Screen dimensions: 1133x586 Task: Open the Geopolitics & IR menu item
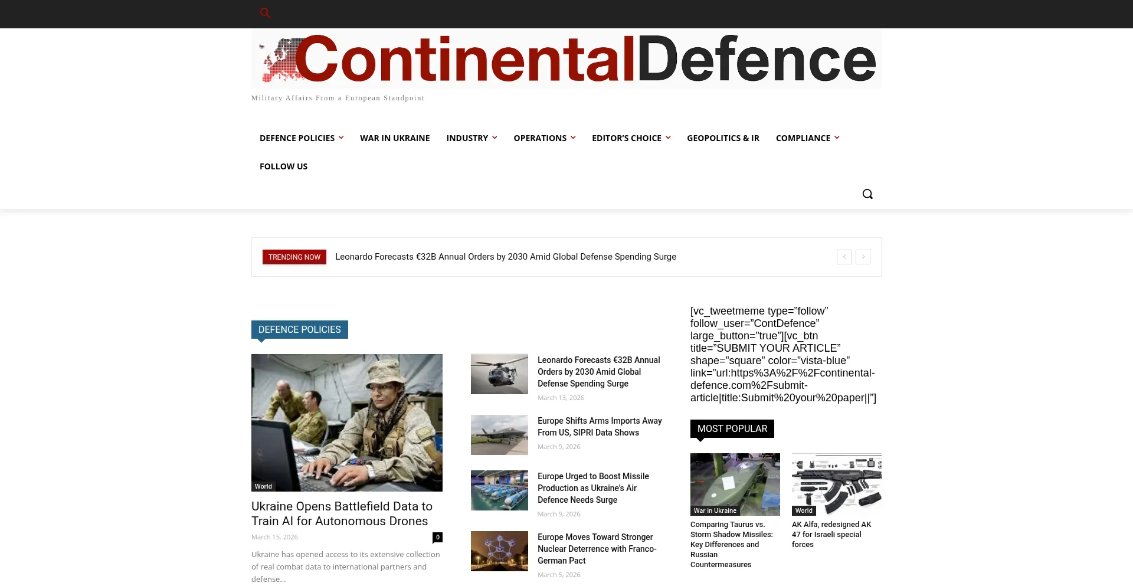pos(723,138)
